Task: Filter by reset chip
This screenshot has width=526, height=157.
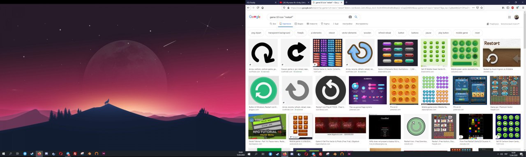Action: point(477,33)
